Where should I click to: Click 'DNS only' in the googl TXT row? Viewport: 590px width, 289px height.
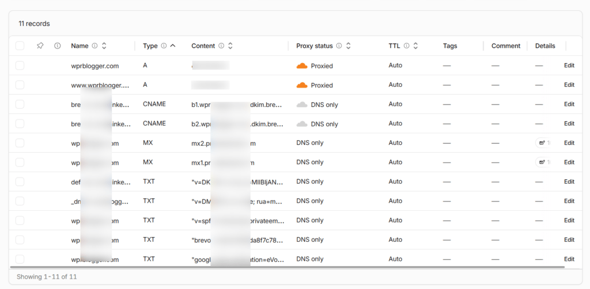coord(309,259)
